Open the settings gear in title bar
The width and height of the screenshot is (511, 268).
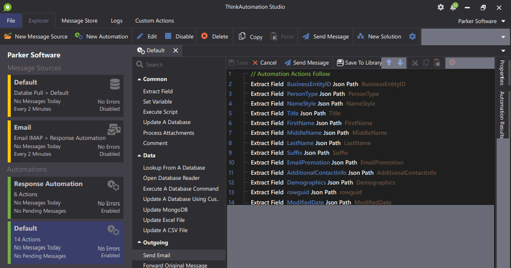pos(441,7)
